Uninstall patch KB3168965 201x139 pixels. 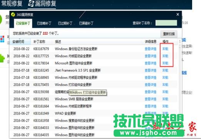click(x=165, y=78)
